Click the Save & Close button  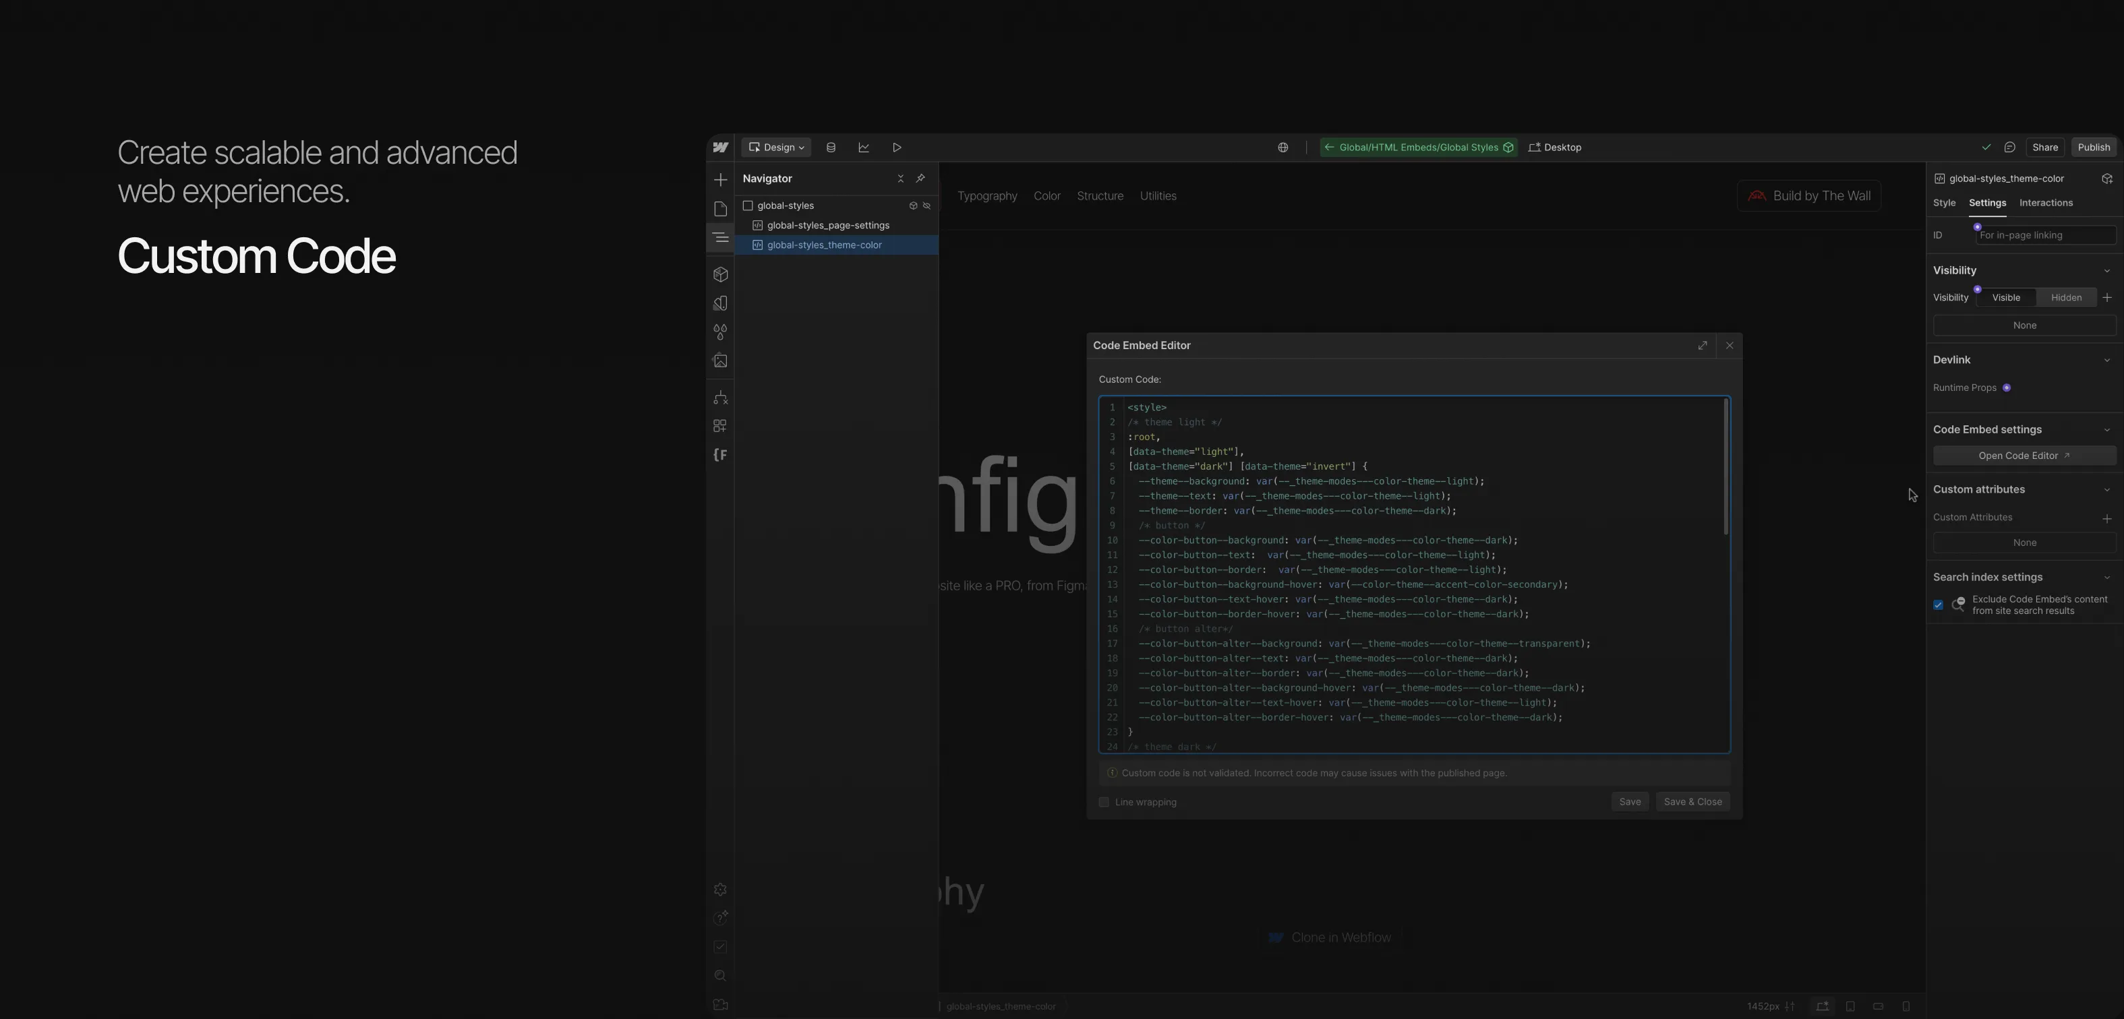click(1692, 801)
